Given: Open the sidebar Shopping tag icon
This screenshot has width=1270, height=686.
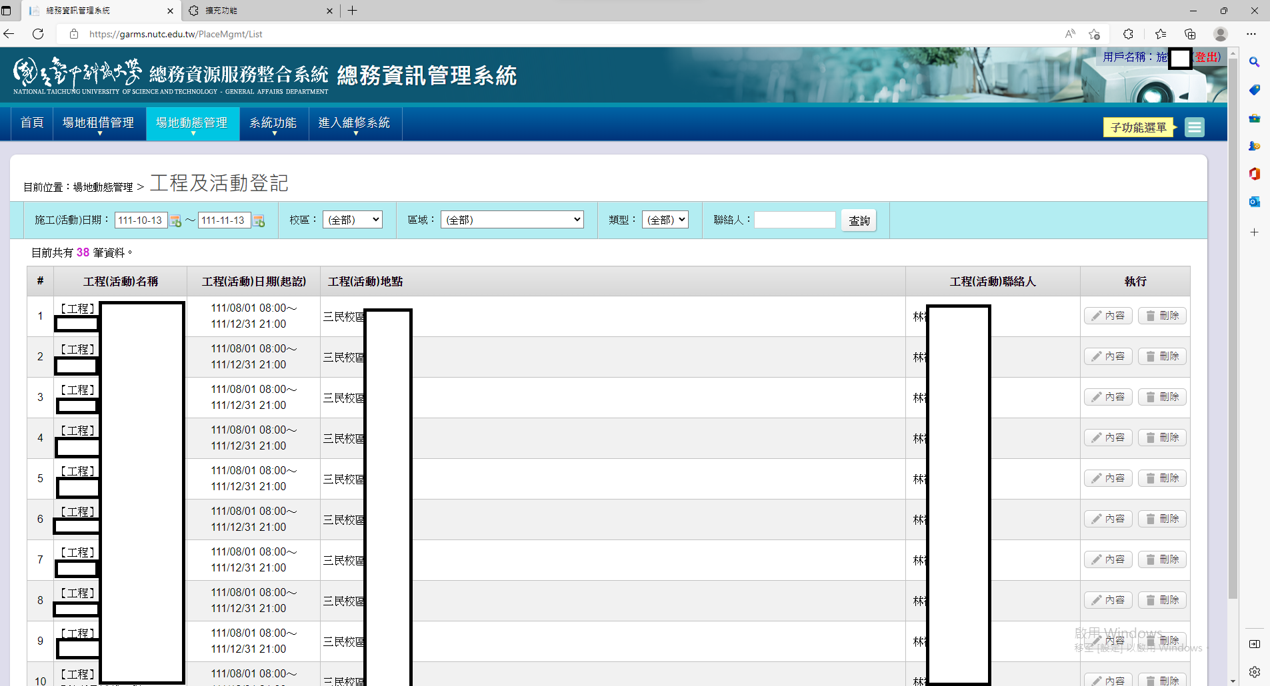Looking at the screenshot, I should tap(1254, 90).
